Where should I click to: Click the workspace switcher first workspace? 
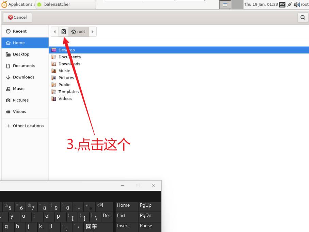225,4
